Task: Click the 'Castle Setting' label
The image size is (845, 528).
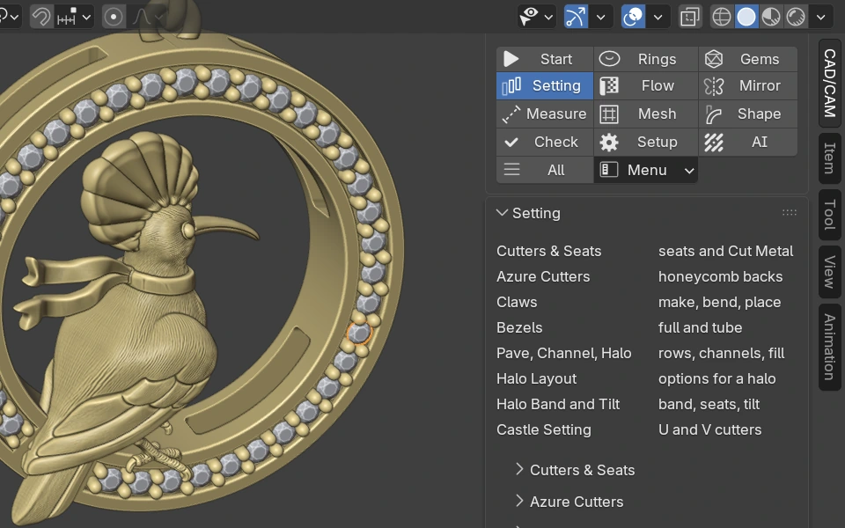Action: click(544, 429)
